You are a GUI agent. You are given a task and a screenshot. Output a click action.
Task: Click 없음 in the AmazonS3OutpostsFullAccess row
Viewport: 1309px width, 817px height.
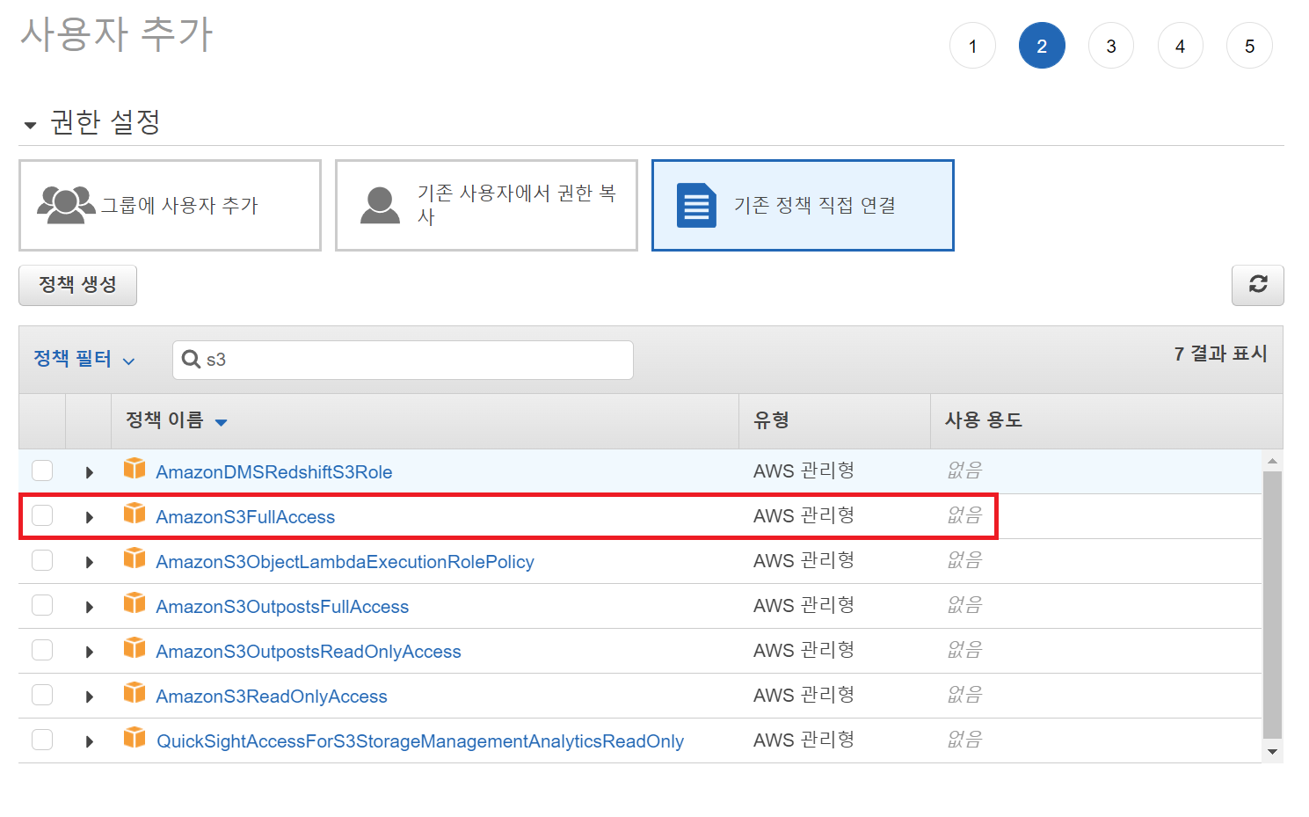pos(964,605)
